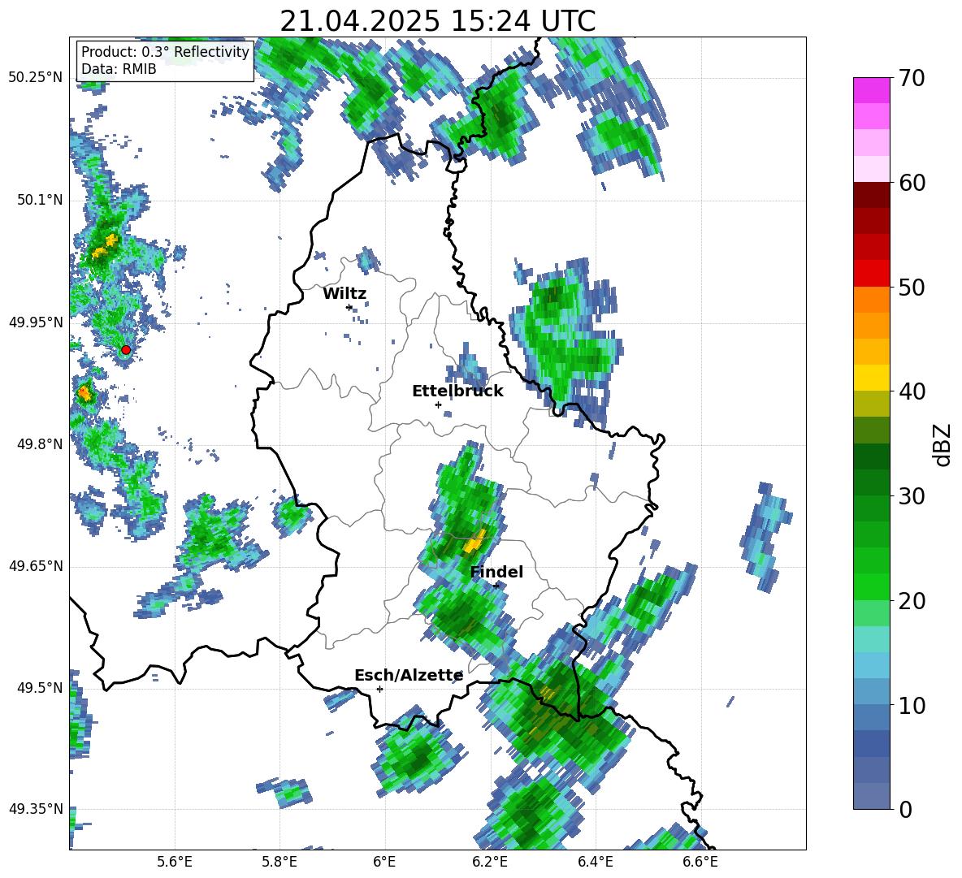
Task: Click the 6°E longitude label
Action: 384,862
